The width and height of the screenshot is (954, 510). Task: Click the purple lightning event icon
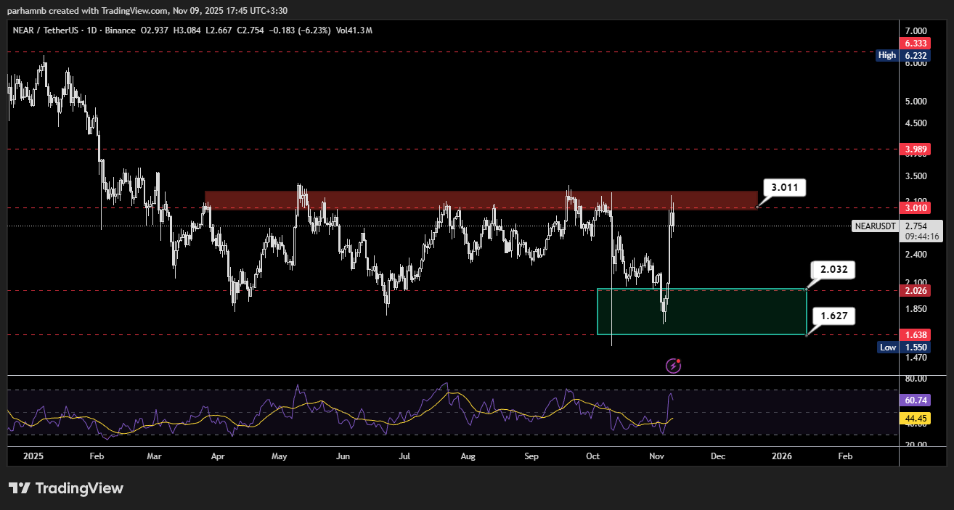[x=674, y=366]
